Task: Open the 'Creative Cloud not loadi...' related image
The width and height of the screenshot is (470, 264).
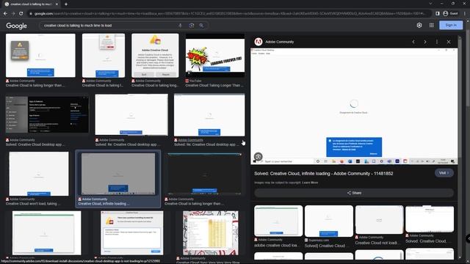Action: click(379, 220)
